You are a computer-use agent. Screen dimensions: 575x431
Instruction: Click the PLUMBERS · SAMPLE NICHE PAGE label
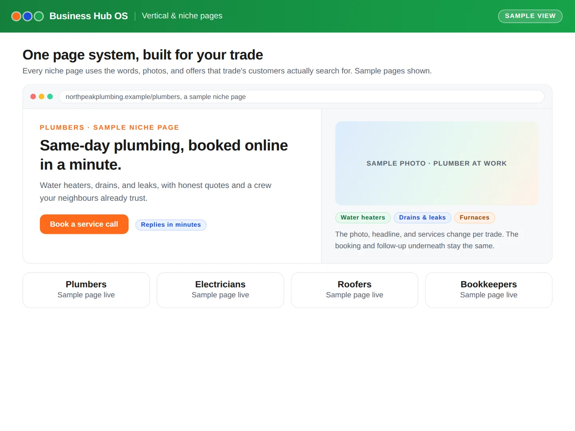pyautogui.click(x=109, y=127)
